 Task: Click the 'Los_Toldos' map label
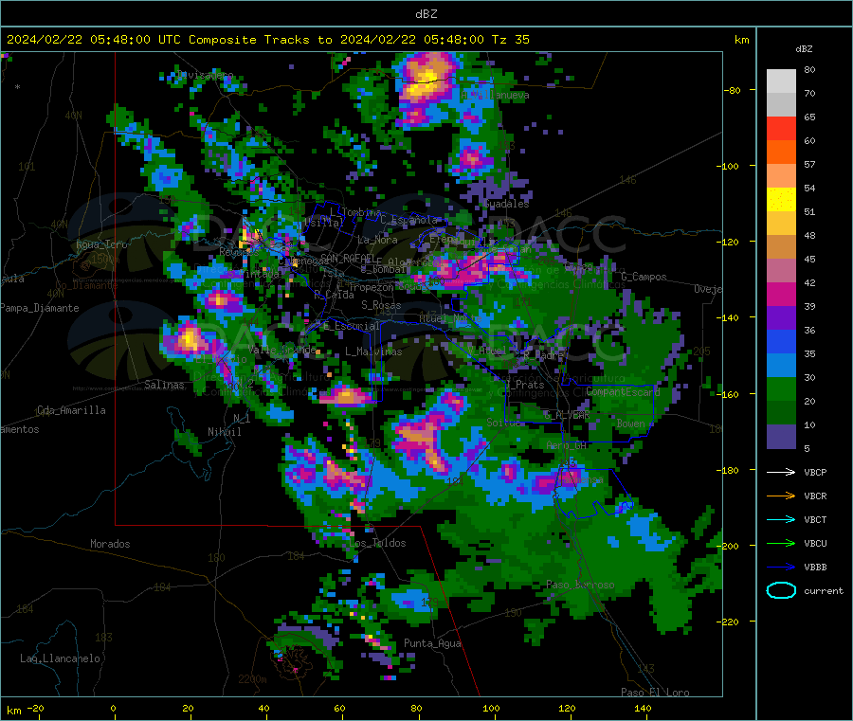[377, 543]
